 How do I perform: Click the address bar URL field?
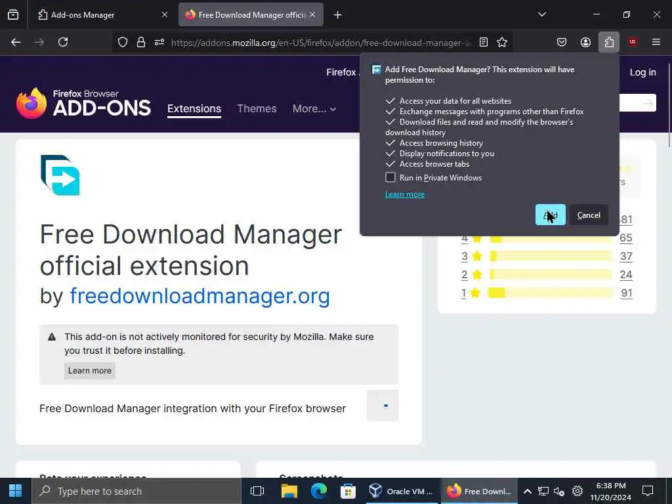tap(322, 43)
